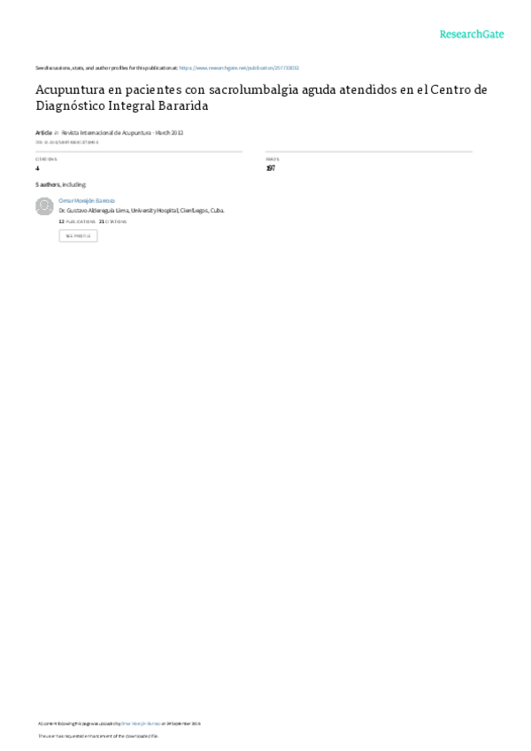Click the author's 12 publications stat
Image resolution: width=531 pixels, height=751 pixels.
coord(77,221)
